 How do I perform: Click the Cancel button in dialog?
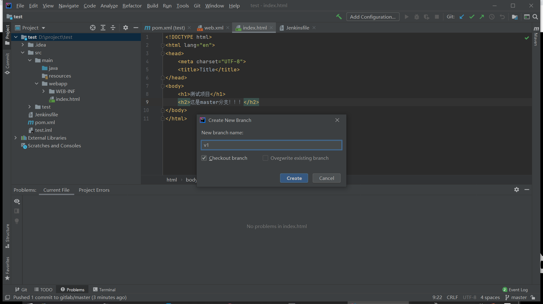click(326, 178)
